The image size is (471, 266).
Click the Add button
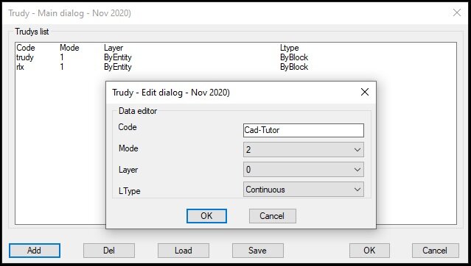[x=35, y=251]
